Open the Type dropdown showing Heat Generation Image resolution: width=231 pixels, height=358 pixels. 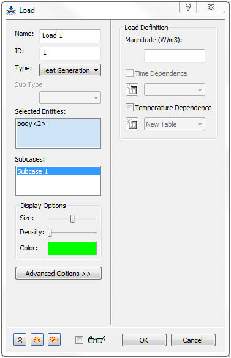click(70, 70)
